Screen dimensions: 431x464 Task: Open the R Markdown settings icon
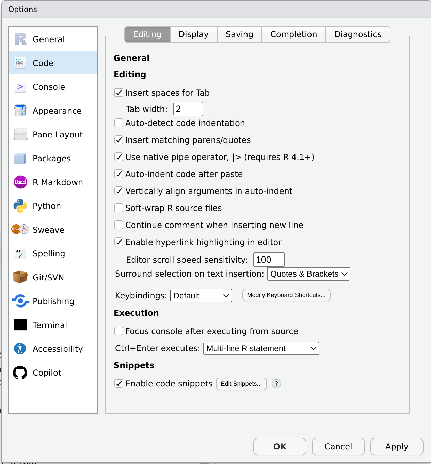coord(20,182)
